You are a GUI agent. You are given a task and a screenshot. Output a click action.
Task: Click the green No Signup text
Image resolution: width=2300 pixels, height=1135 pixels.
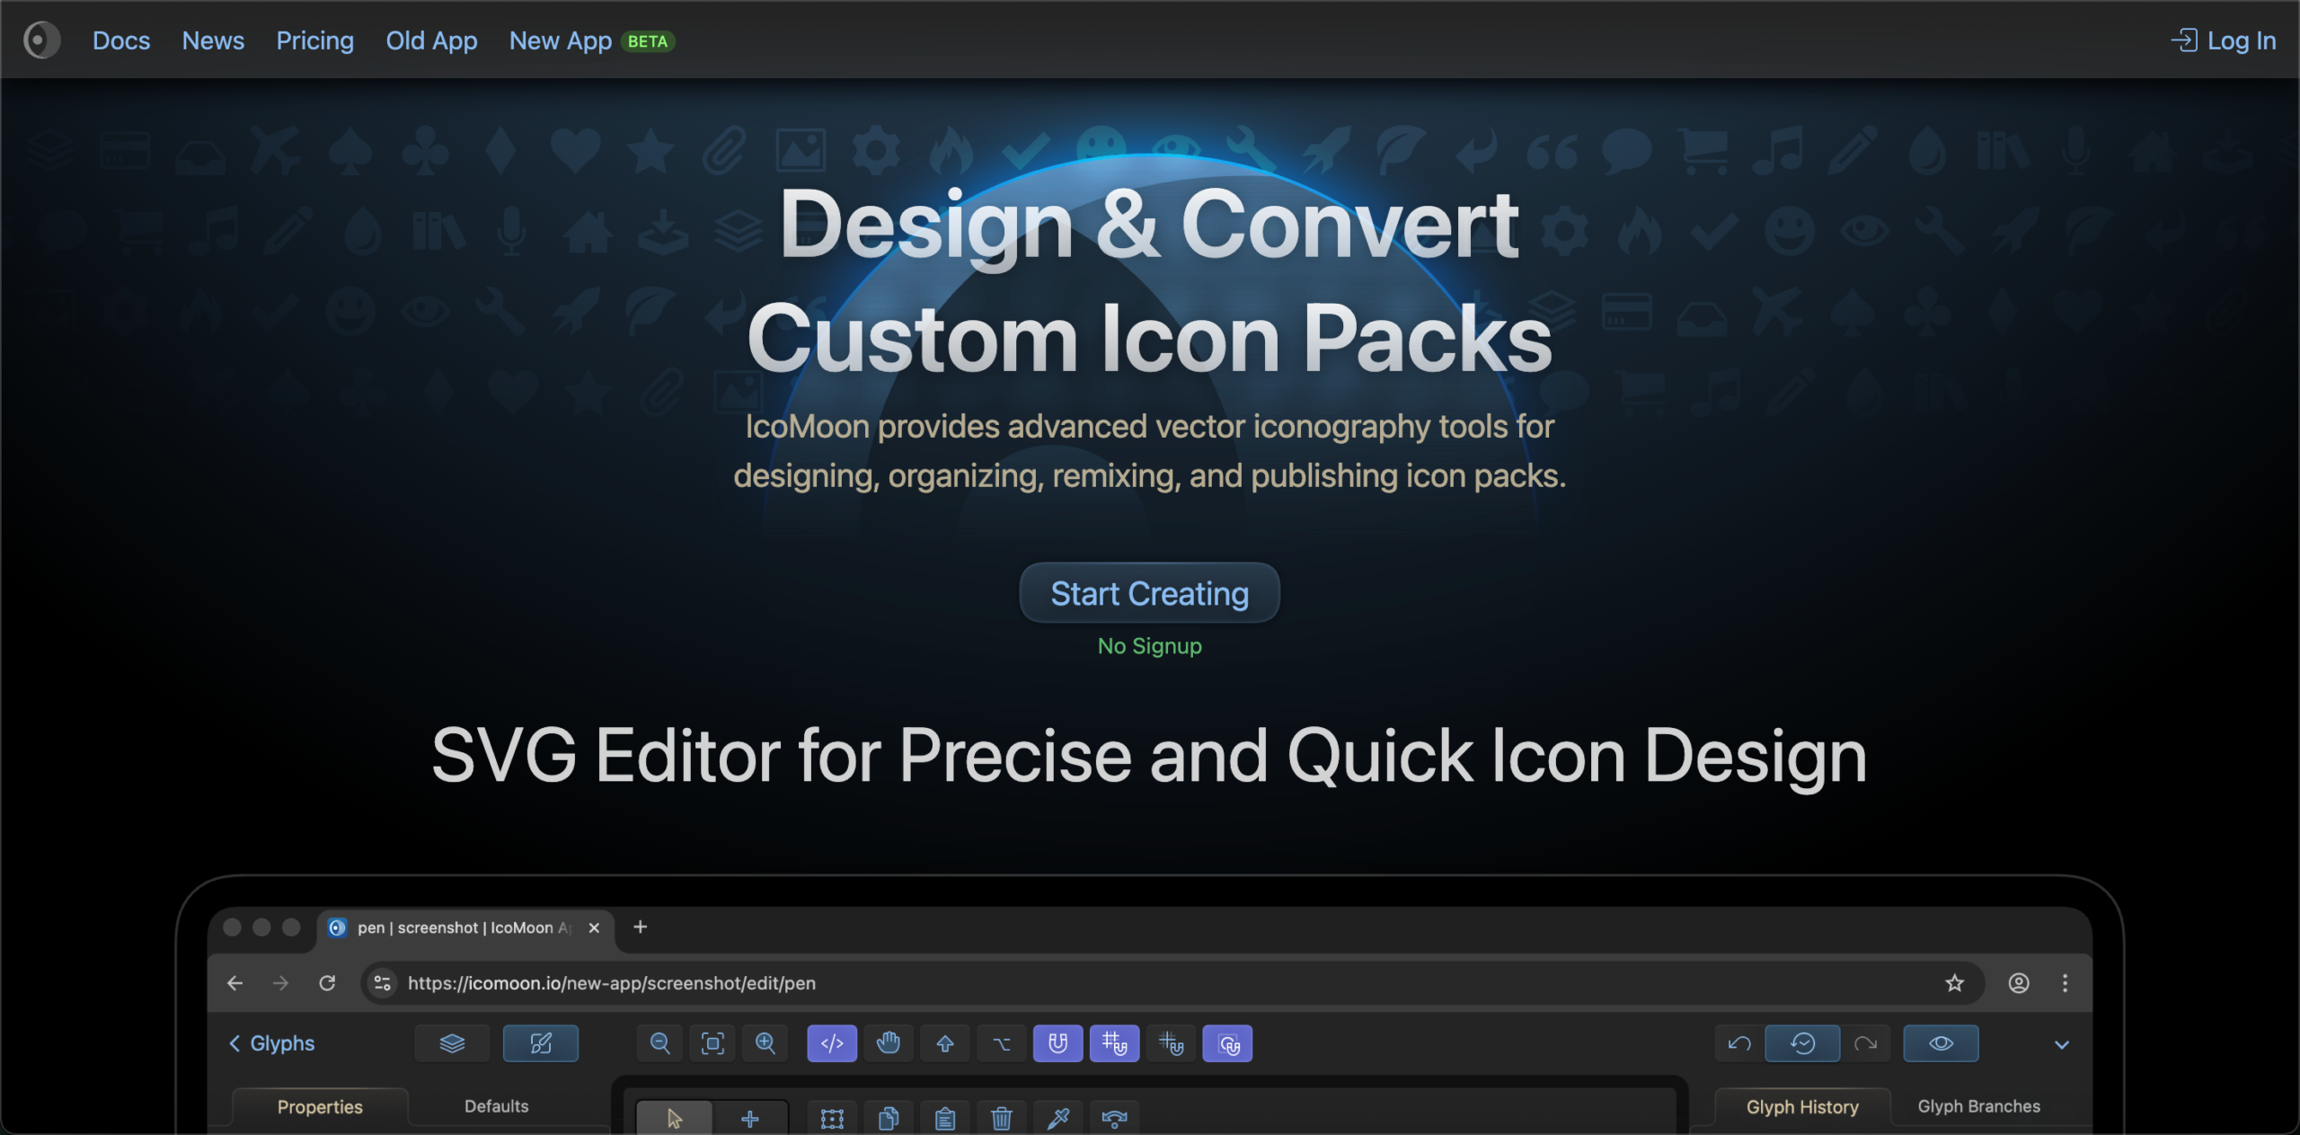click(x=1149, y=646)
